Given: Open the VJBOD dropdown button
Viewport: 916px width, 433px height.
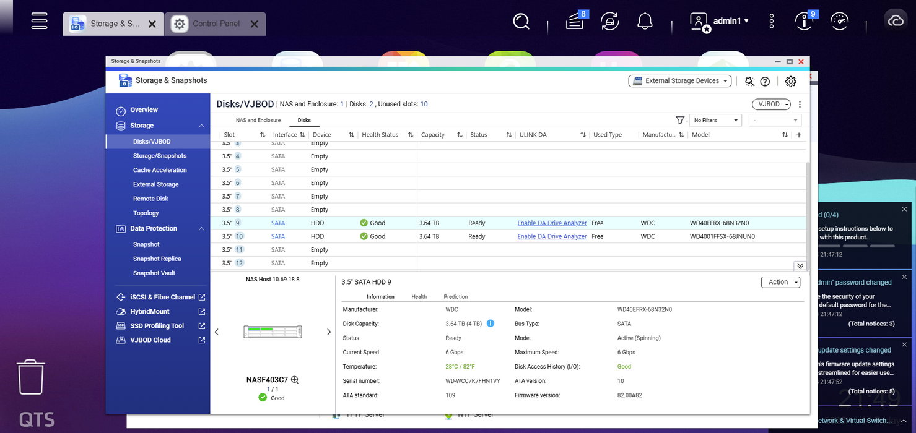Looking at the screenshot, I should point(771,104).
